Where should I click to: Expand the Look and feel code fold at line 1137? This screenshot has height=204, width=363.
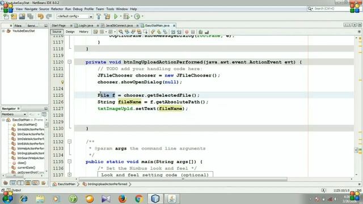69,175
